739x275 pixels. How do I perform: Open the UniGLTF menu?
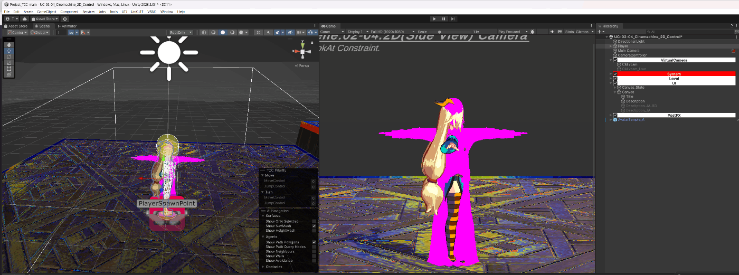[137, 11]
